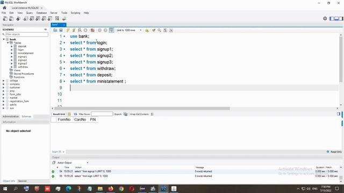Open the object inspector icon in main toolbar
Image resolution: width=344 pixels, height=193 pixels.
coord(18,19)
